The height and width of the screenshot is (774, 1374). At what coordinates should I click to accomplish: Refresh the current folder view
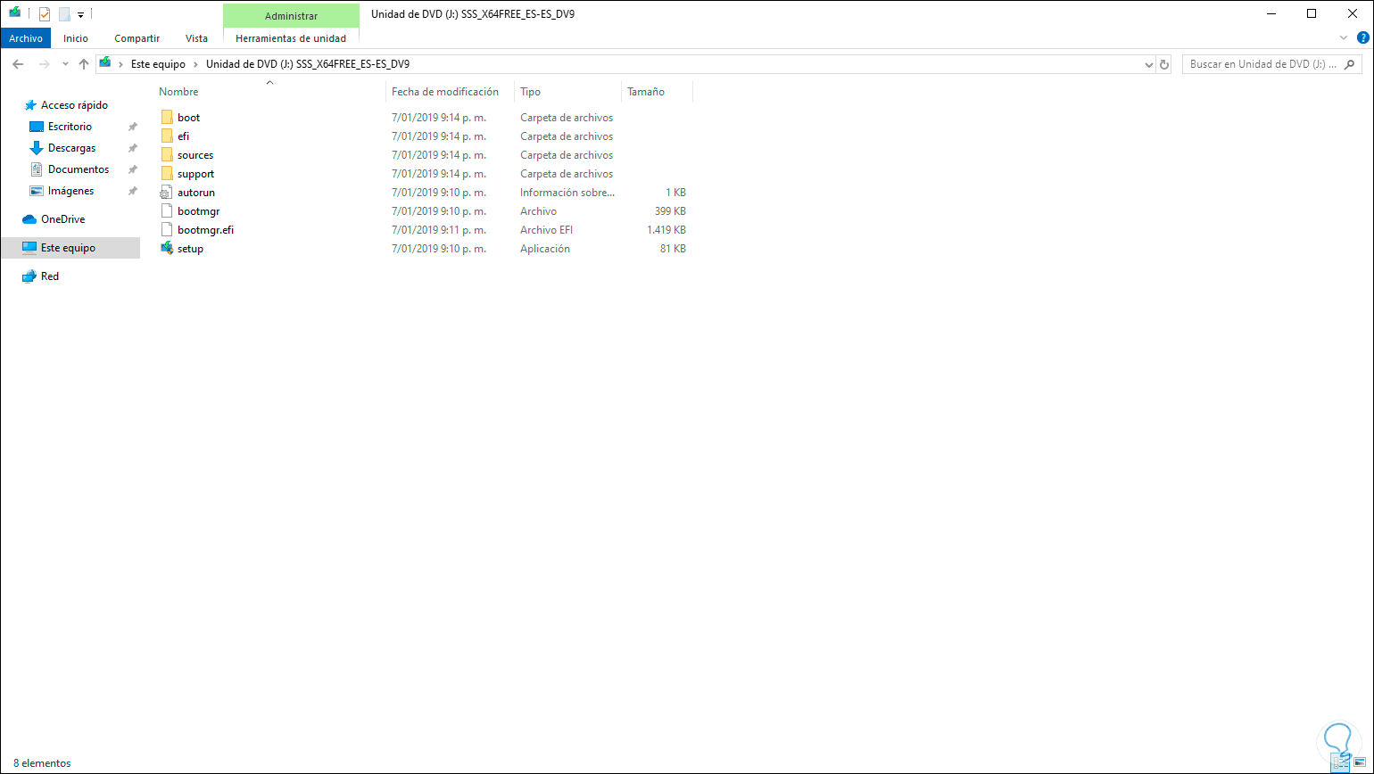pos(1163,64)
